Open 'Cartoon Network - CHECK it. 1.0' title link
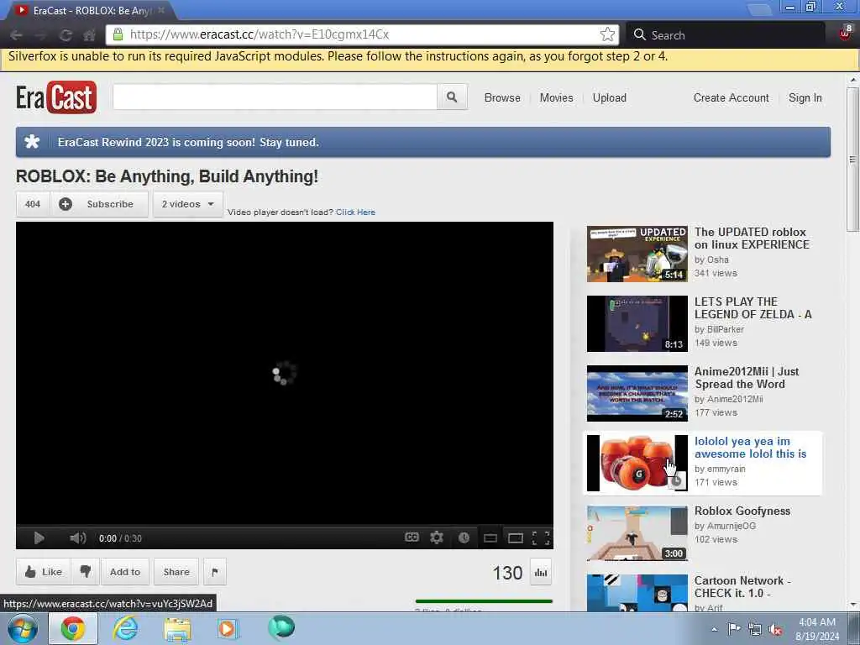The height and width of the screenshot is (645, 860). [742, 587]
